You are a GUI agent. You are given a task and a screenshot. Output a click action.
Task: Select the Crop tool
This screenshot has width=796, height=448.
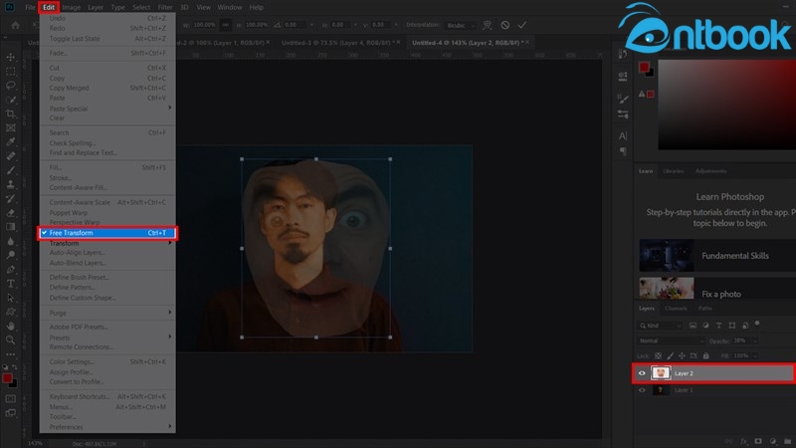click(11, 113)
